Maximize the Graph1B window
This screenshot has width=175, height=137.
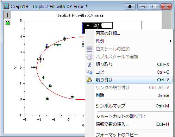[154, 6]
